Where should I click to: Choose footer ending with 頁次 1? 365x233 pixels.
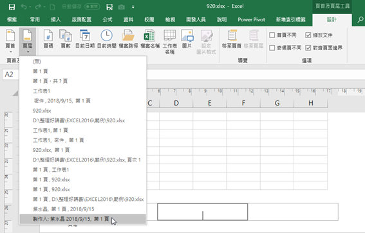[83, 160]
